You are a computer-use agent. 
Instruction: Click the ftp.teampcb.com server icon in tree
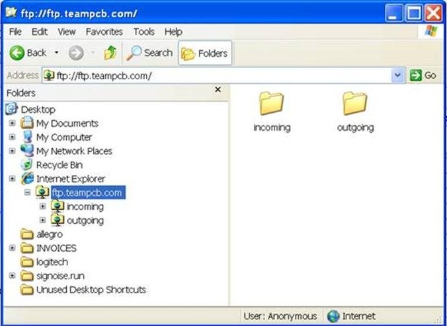tap(42, 192)
